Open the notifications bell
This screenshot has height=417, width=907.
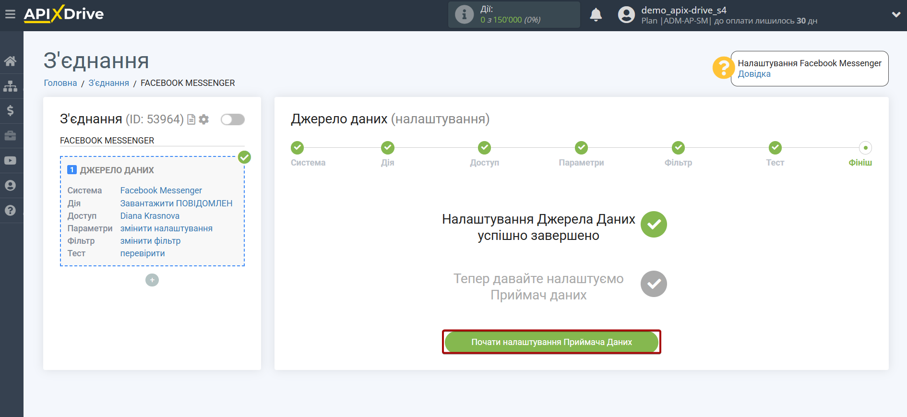(x=596, y=14)
